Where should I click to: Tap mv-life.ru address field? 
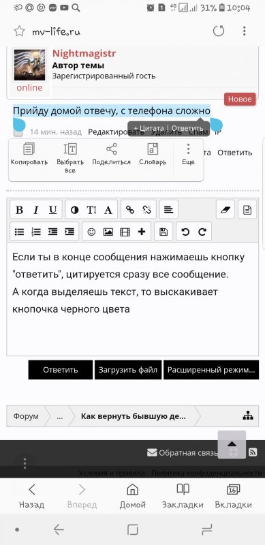[57, 32]
